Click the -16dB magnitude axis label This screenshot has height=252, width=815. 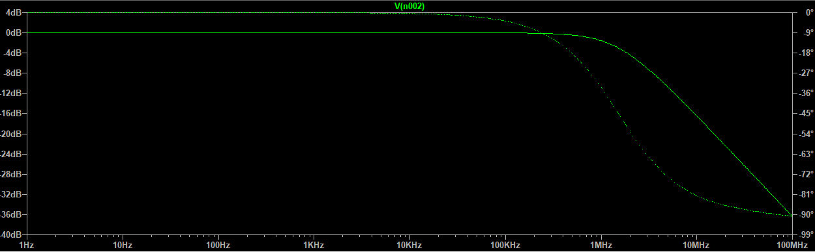(x=11, y=113)
